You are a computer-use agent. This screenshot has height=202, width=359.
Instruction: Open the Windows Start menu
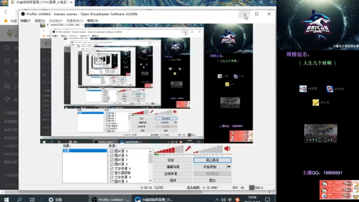pyautogui.click(x=6, y=199)
